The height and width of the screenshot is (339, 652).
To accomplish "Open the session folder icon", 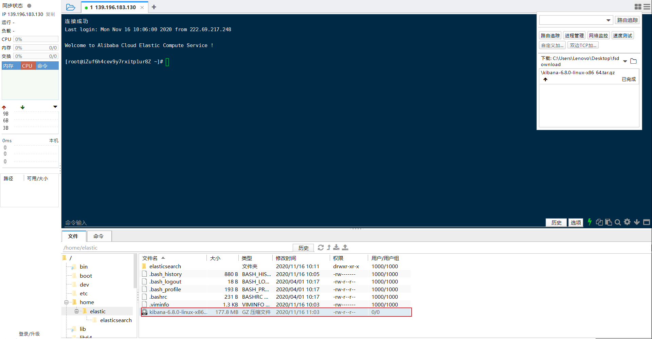I will coord(71,7).
